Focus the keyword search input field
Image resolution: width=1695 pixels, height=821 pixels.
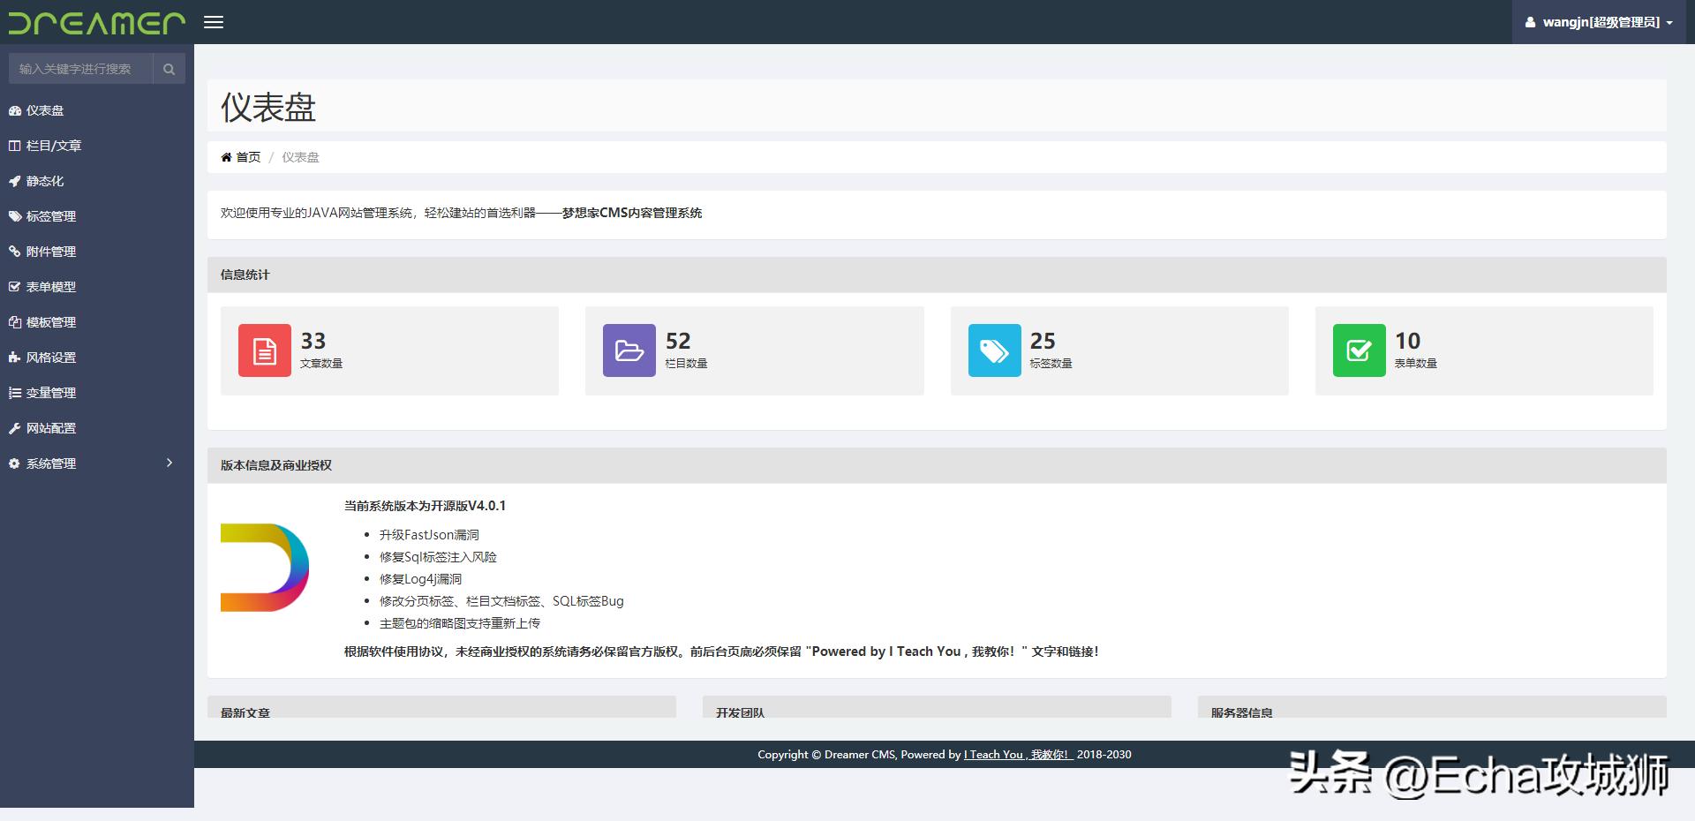(80, 69)
